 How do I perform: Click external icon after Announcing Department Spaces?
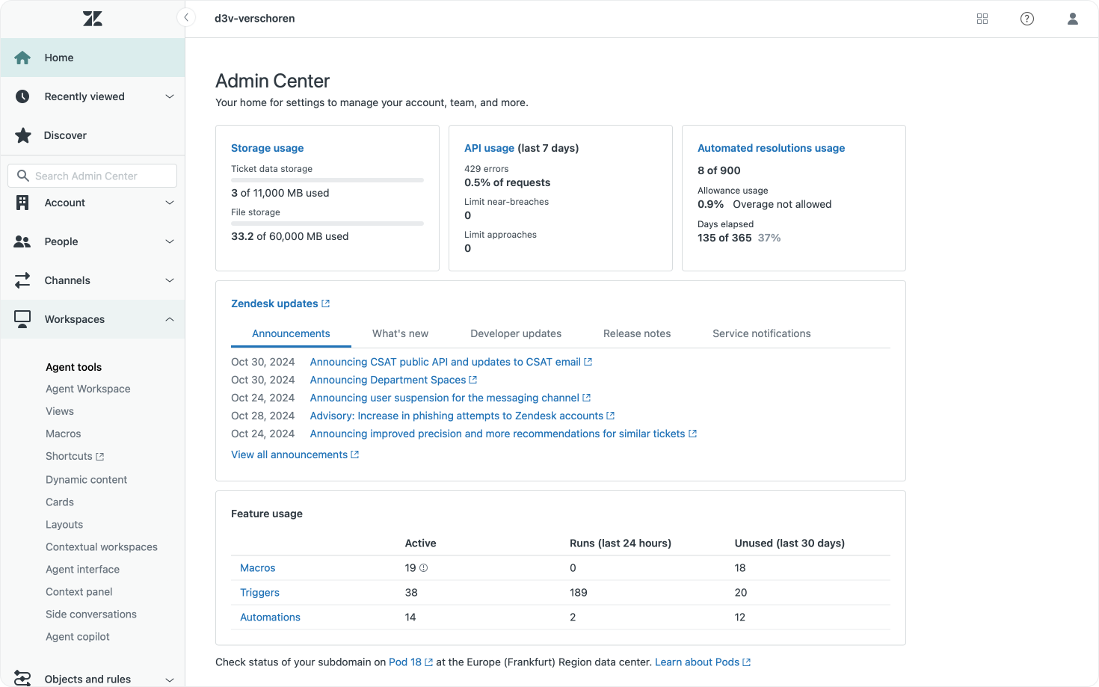(x=472, y=380)
